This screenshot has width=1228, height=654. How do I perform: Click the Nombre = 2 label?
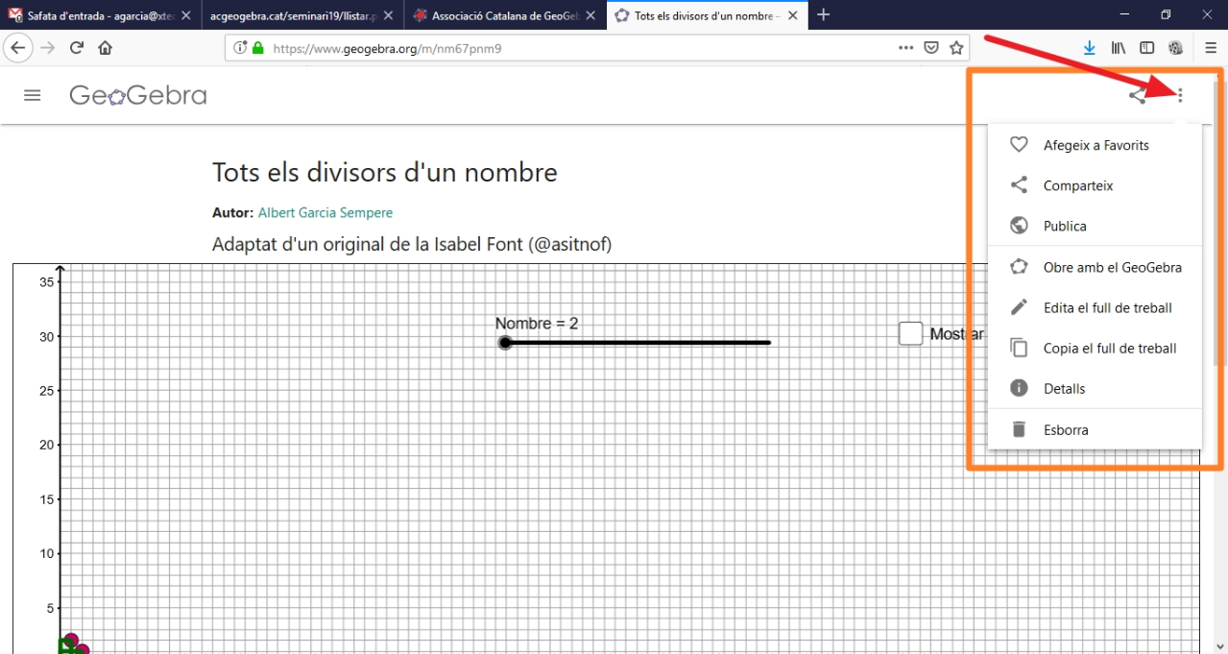click(x=537, y=324)
